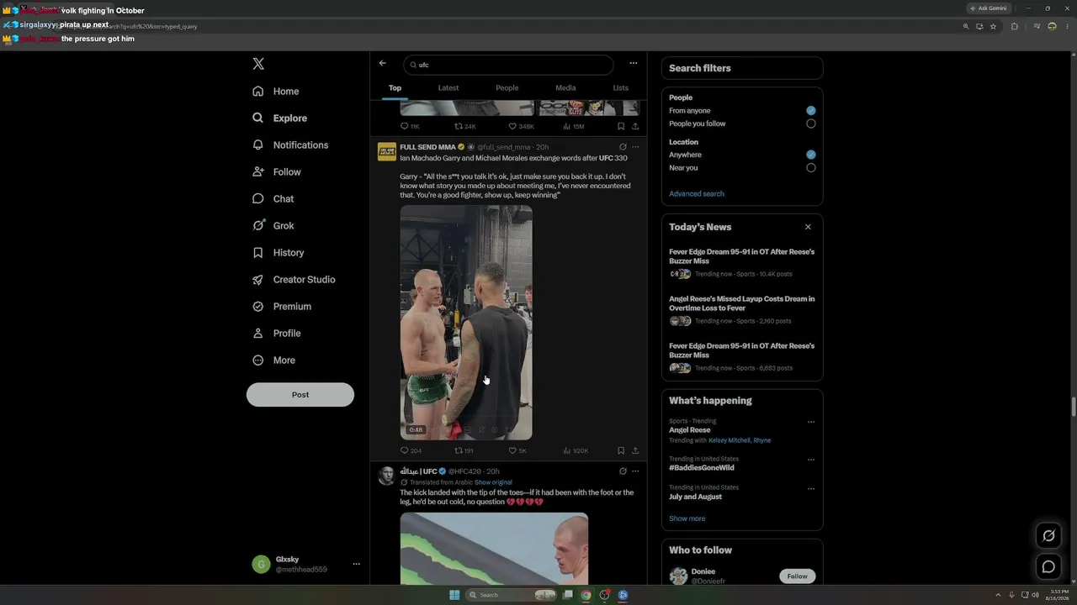Viewport: 1077px width, 605px height.
Task: Click the Follow people icon in sidebar
Action: 258,172
